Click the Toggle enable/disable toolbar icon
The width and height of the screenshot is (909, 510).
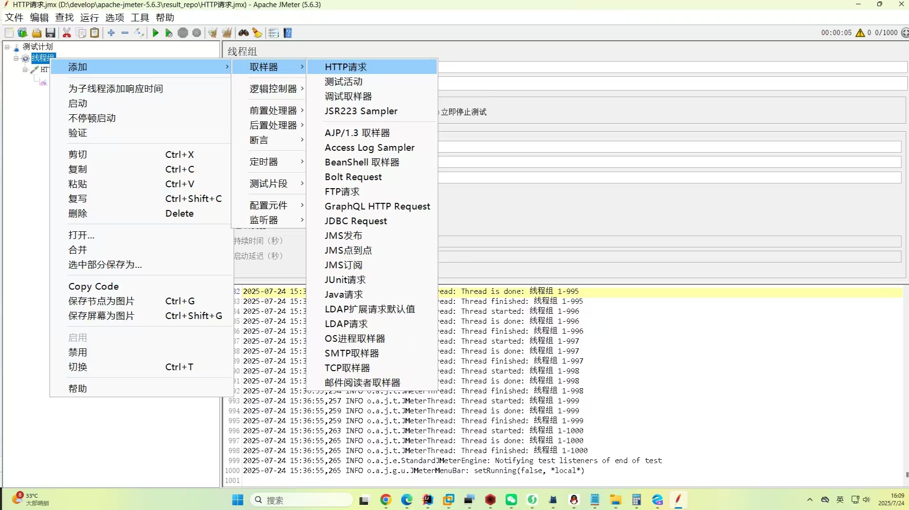[x=139, y=33]
